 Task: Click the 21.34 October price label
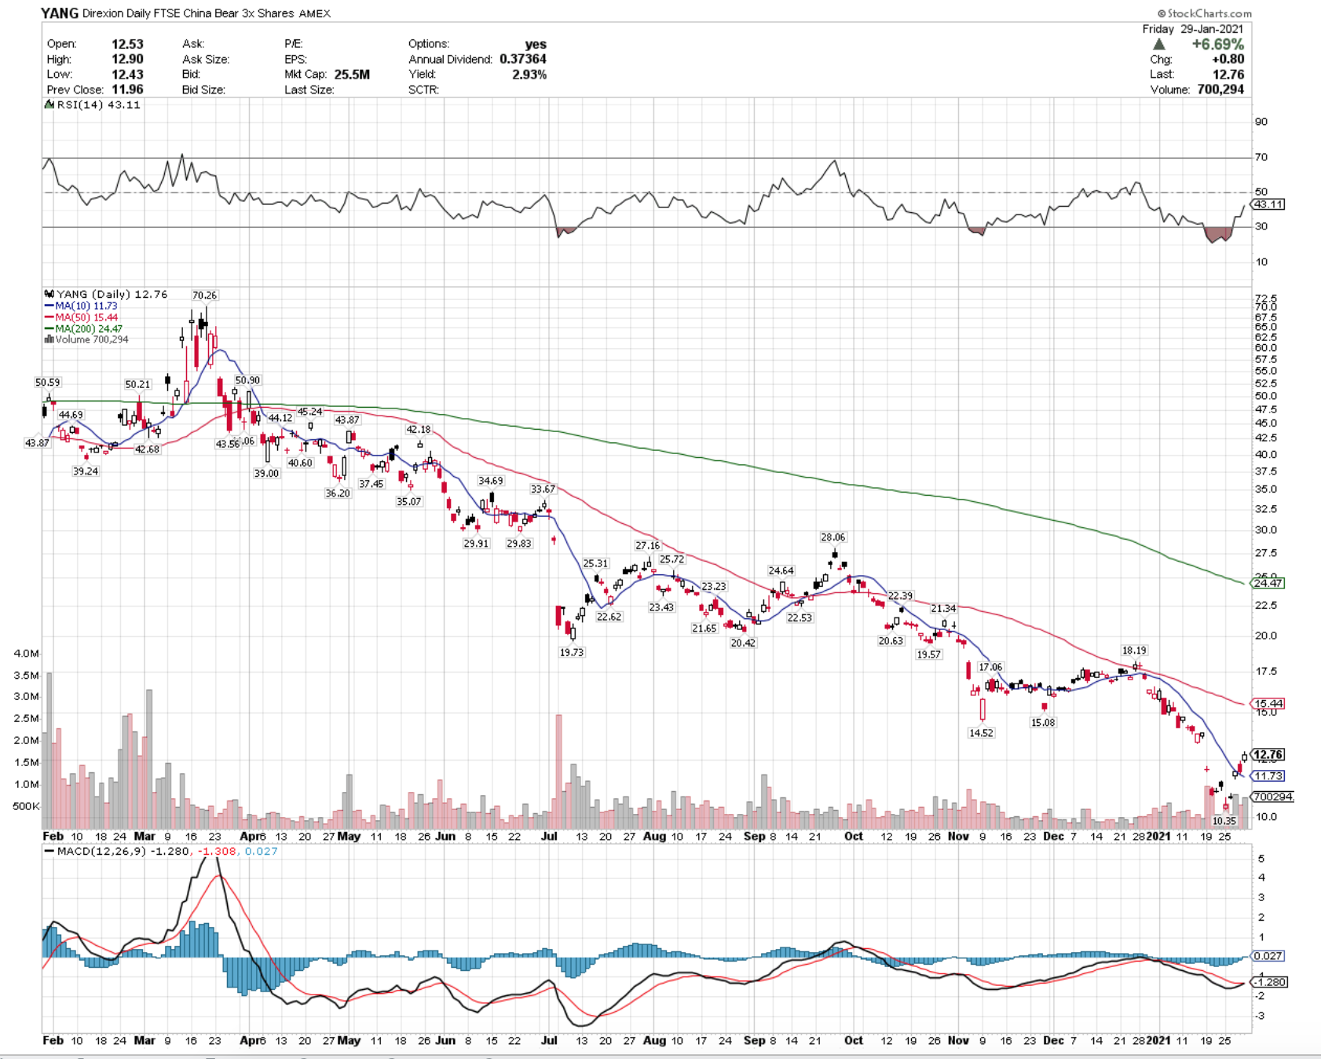[x=943, y=609]
